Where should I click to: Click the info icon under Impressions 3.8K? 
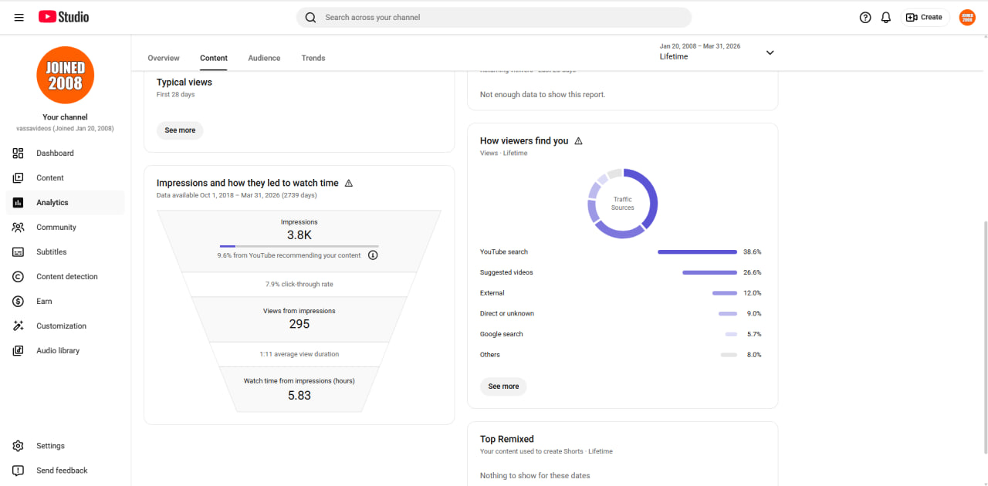(373, 255)
